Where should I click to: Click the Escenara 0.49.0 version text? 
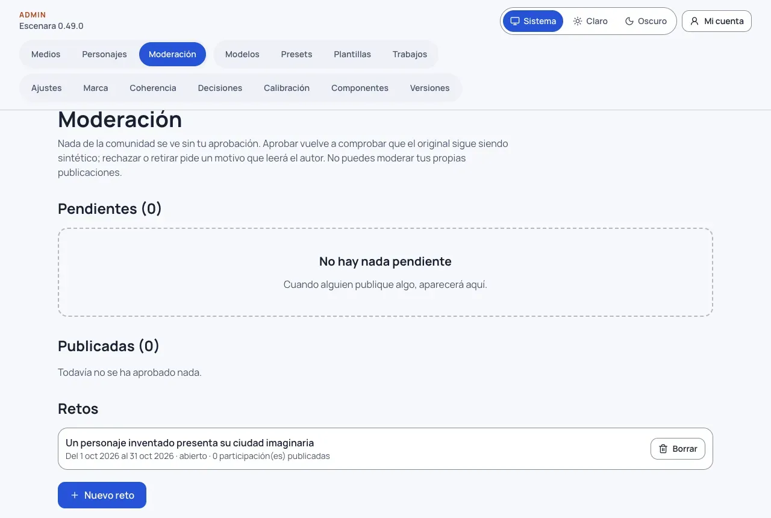click(x=51, y=26)
